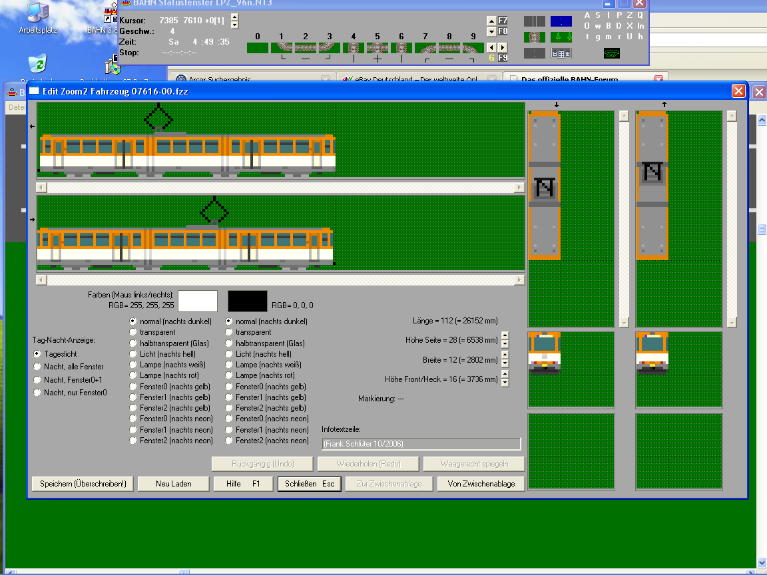Select transparent for the white left-mouse color
The image size is (767, 575).
pyautogui.click(x=133, y=332)
